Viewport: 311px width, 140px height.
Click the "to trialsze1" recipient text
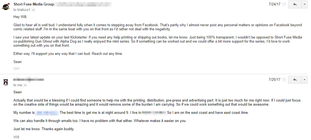pyautogui.click(x=22, y=10)
